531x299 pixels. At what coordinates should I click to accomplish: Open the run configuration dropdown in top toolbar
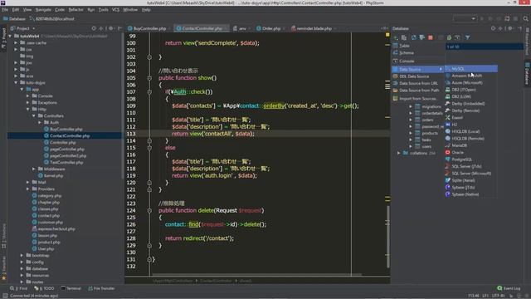[x=465, y=18]
